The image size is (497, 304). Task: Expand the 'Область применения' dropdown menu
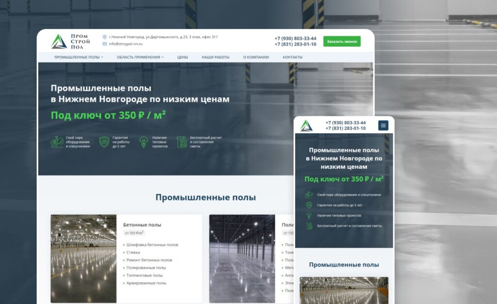[140, 57]
